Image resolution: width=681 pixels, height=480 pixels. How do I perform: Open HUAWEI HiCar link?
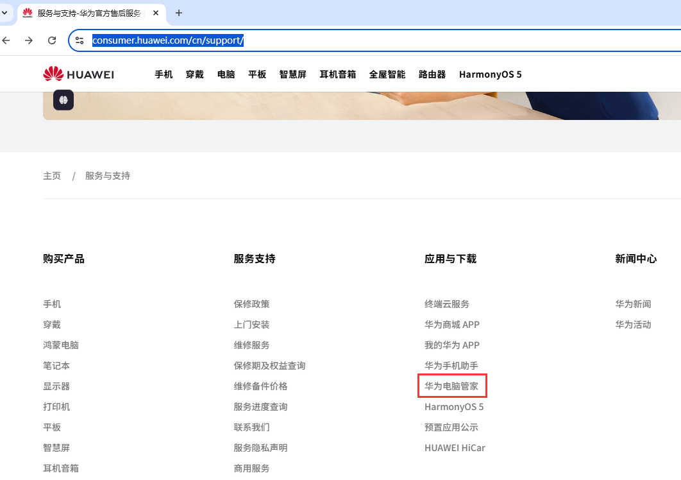455,448
